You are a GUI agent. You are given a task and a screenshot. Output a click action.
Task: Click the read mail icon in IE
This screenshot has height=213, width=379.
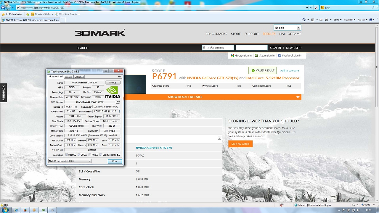tap(321, 20)
